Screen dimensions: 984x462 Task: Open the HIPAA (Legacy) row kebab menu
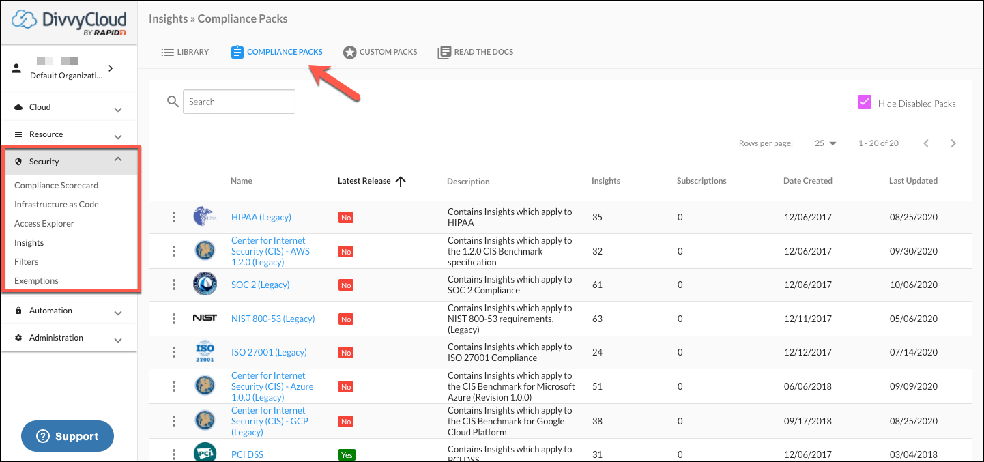coord(174,217)
